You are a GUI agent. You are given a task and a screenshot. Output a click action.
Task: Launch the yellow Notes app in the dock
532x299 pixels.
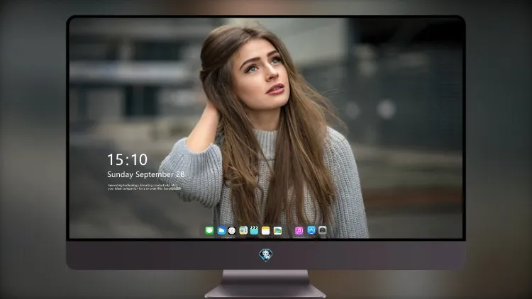[x=266, y=231]
